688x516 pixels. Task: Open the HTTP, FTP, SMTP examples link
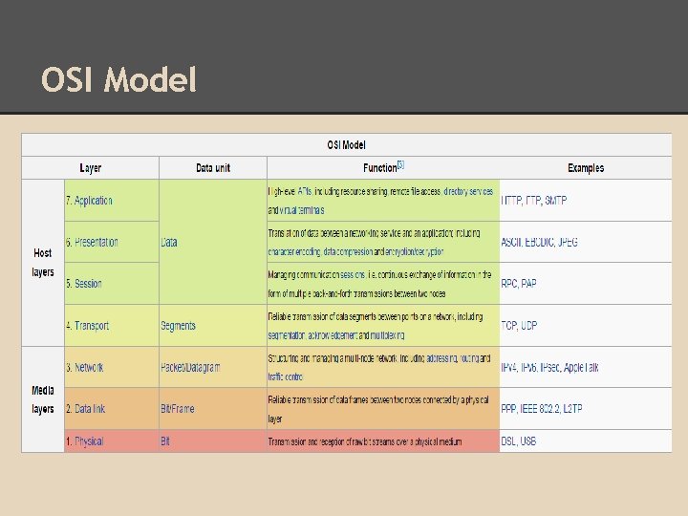point(533,201)
